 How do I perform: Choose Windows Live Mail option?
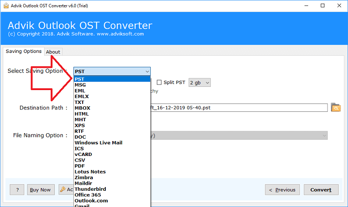112,142
